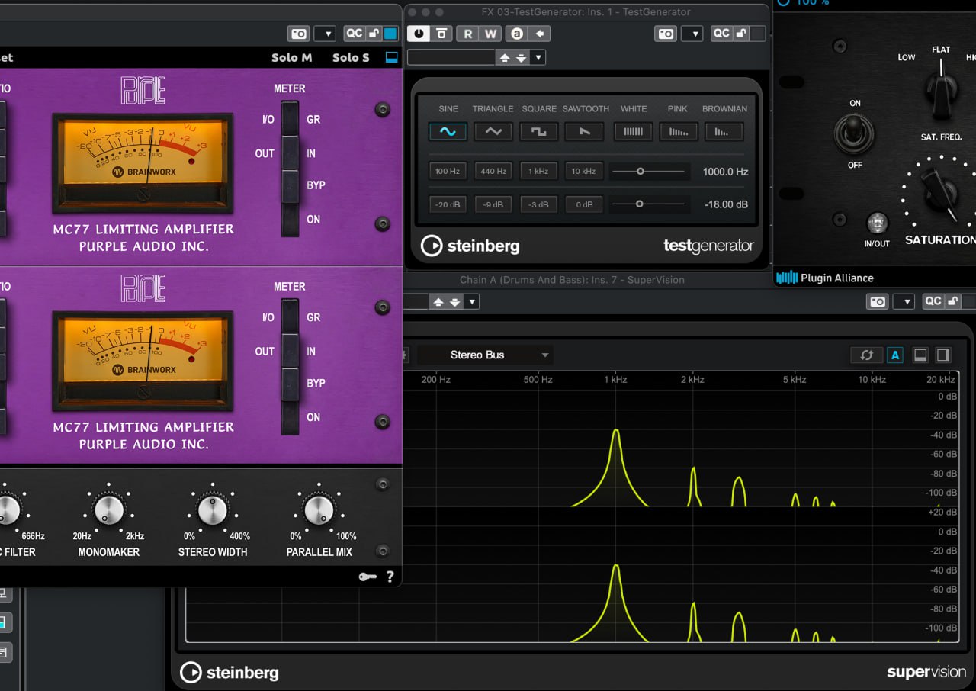Toggle the IN/OUT bypass button

click(877, 223)
